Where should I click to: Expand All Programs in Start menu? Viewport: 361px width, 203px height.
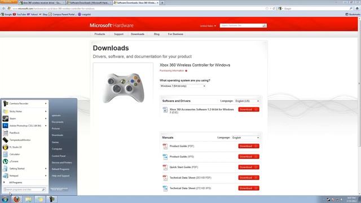(x=15, y=183)
